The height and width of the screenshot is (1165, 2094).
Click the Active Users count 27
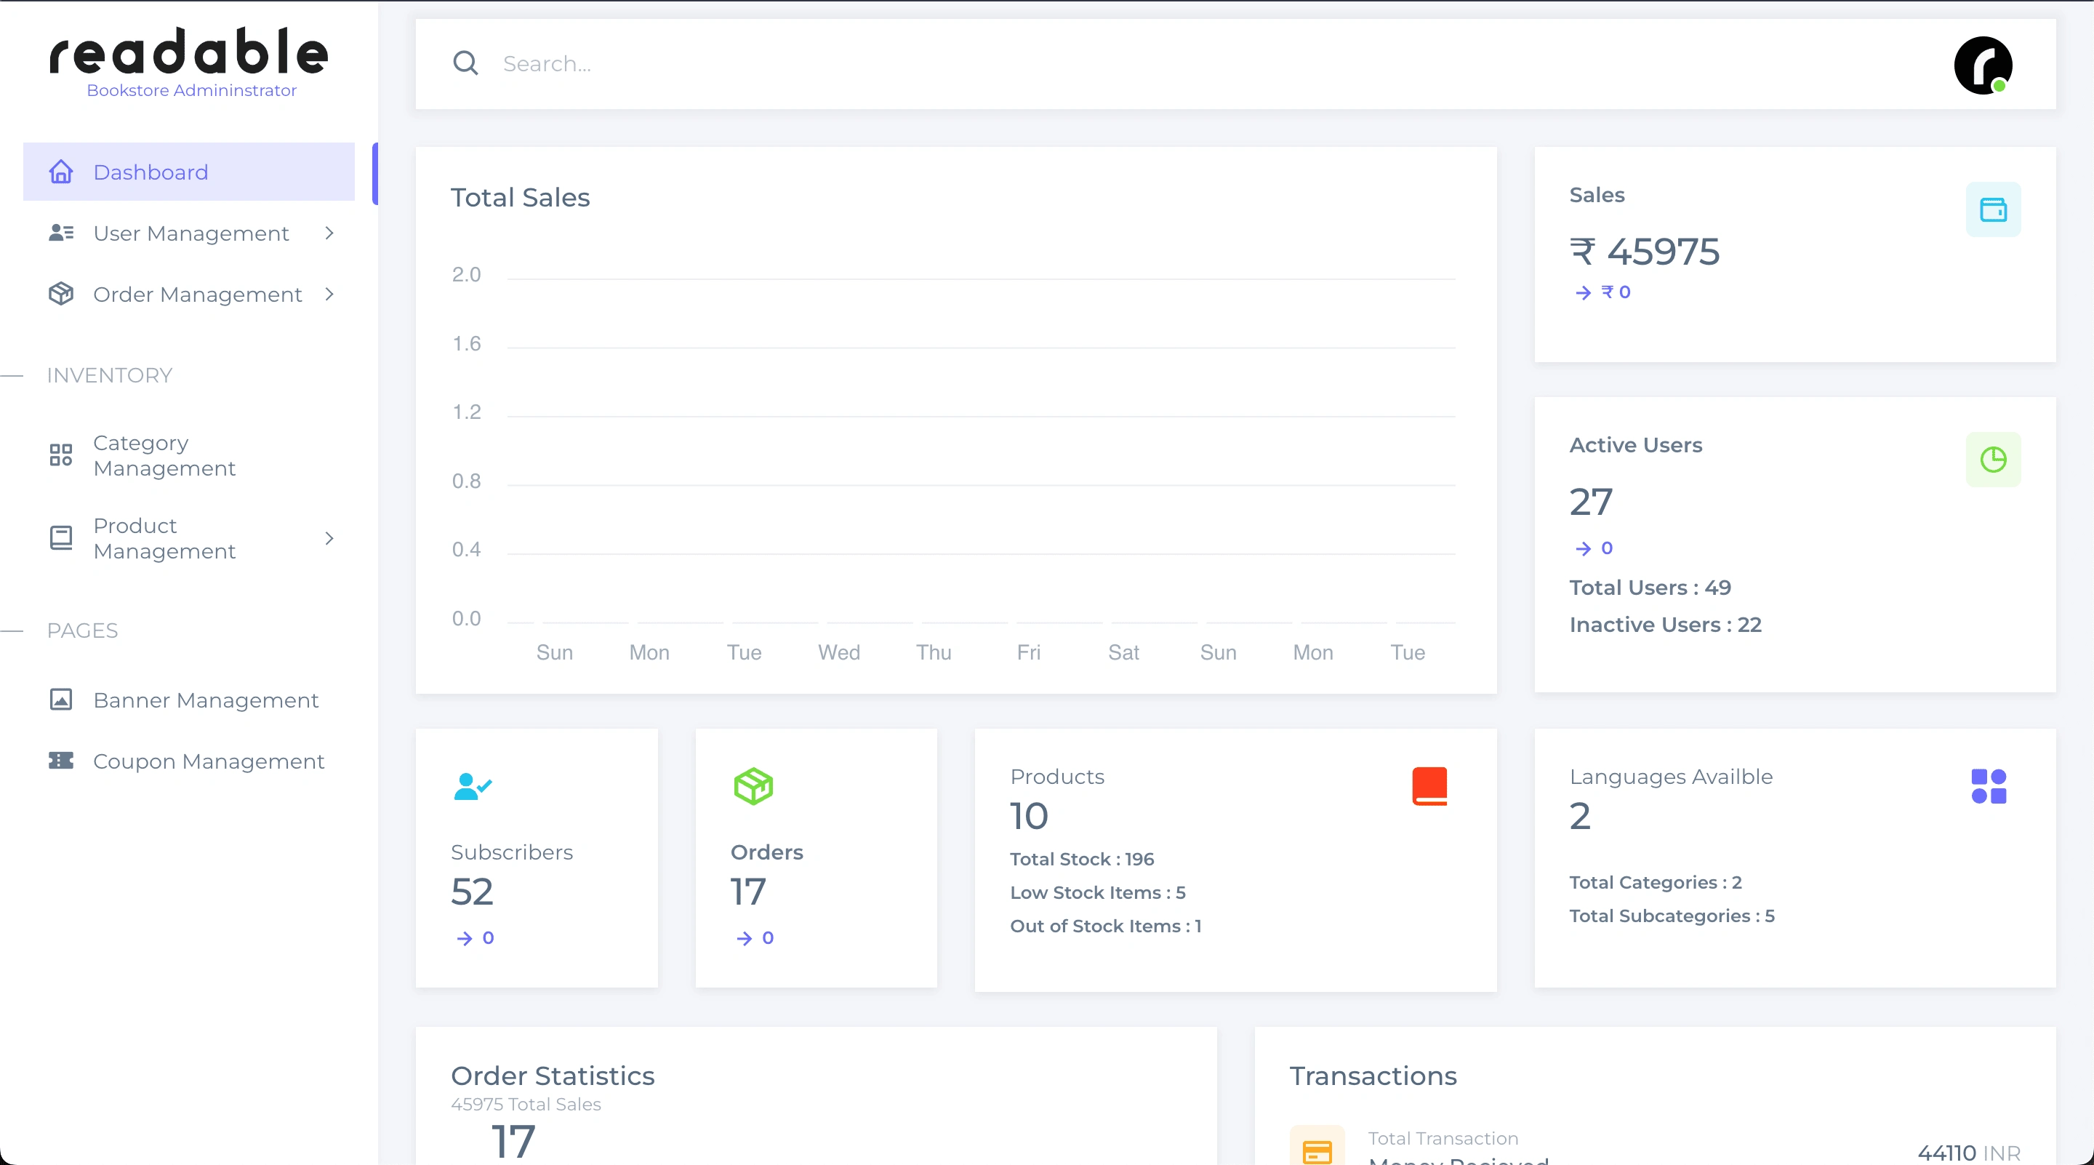pos(1591,502)
